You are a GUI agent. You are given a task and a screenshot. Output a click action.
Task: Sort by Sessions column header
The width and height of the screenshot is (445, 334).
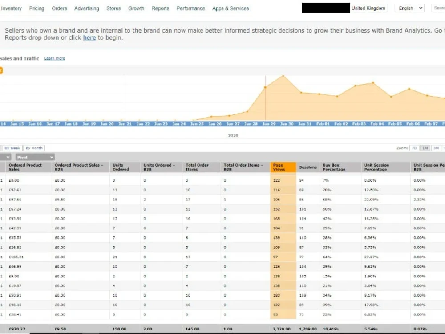[x=307, y=167]
